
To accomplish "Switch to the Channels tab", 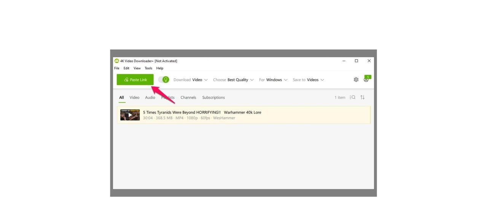I will coord(188,98).
